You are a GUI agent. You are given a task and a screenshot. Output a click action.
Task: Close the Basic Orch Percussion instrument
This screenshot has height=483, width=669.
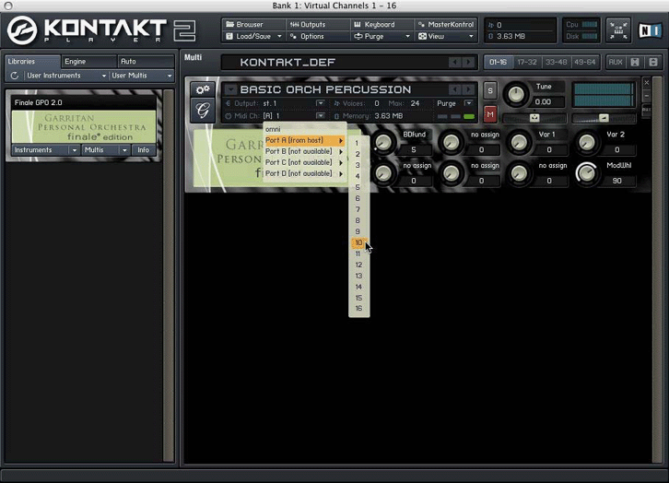[647, 82]
